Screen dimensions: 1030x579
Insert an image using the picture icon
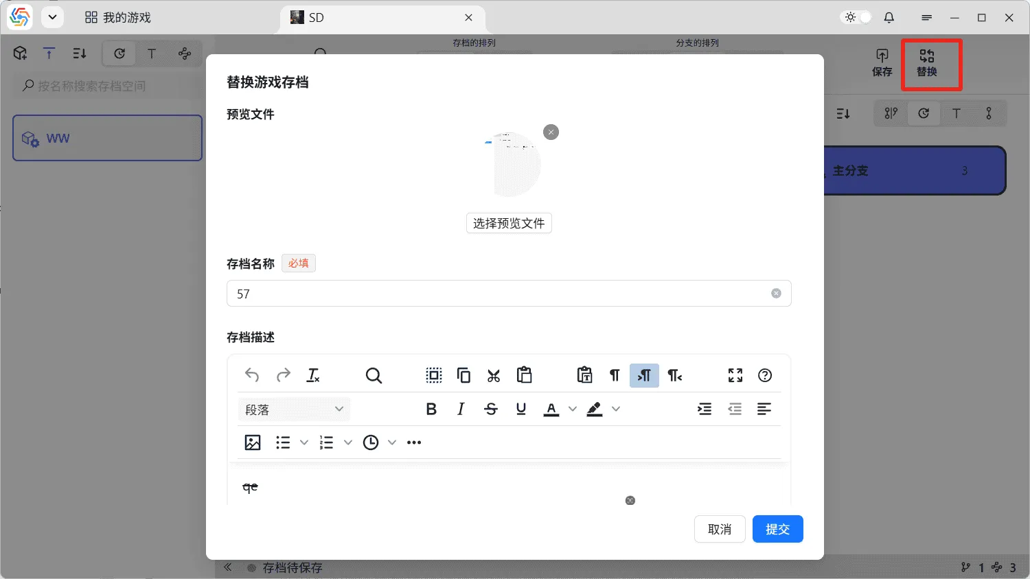coord(253,442)
